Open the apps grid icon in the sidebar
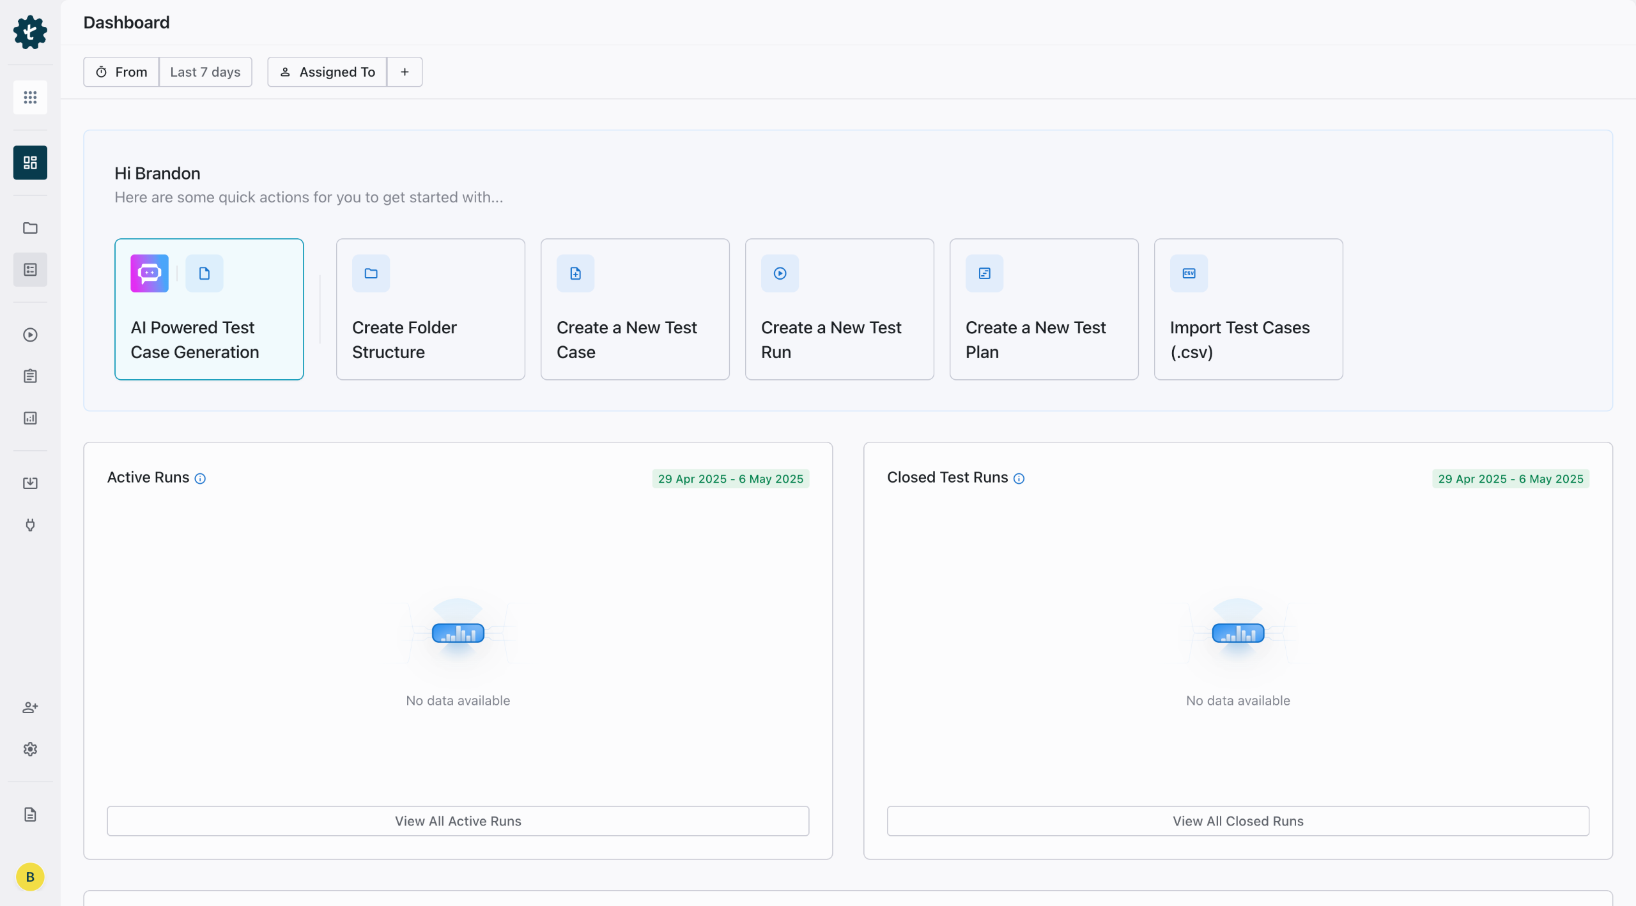 (30, 97)
